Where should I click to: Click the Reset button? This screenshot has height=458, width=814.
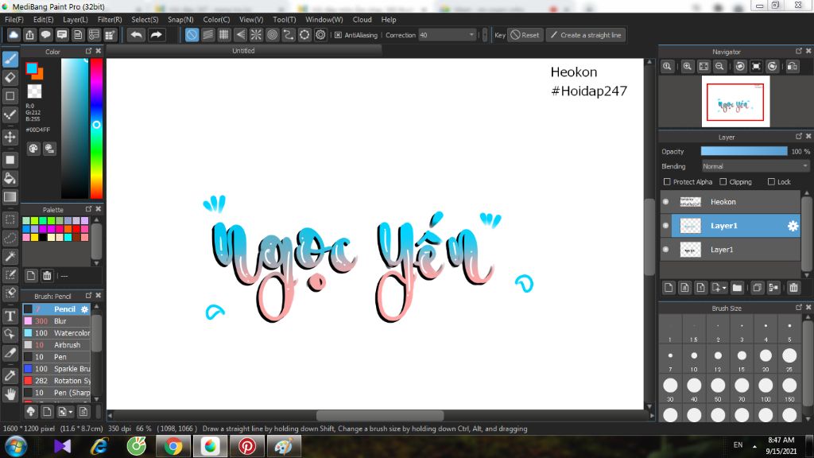tap(525, 35)
